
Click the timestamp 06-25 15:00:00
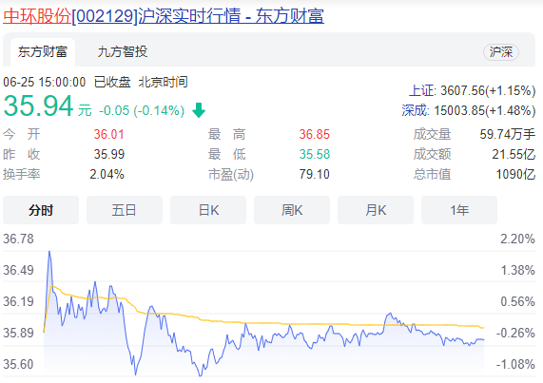click(45, 83)
